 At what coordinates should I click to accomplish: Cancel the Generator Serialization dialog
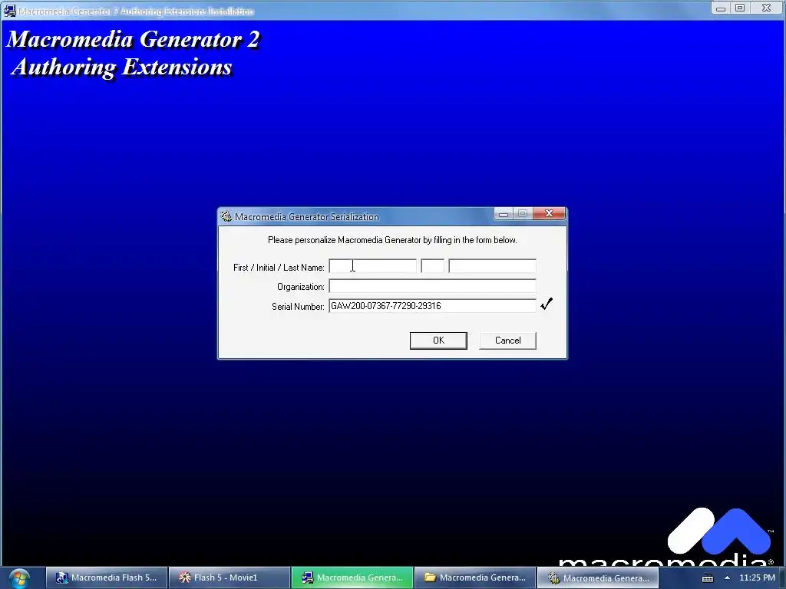click(508, 341)
